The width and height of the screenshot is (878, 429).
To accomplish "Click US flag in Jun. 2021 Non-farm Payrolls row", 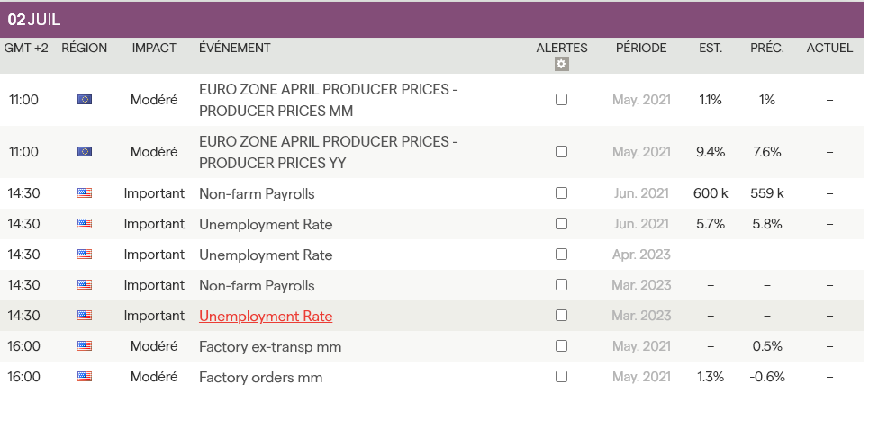I will [85, 193].
